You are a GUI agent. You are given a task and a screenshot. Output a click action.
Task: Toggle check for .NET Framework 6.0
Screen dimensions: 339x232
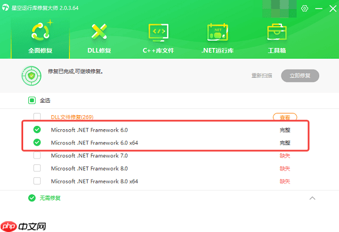(37, 130)
